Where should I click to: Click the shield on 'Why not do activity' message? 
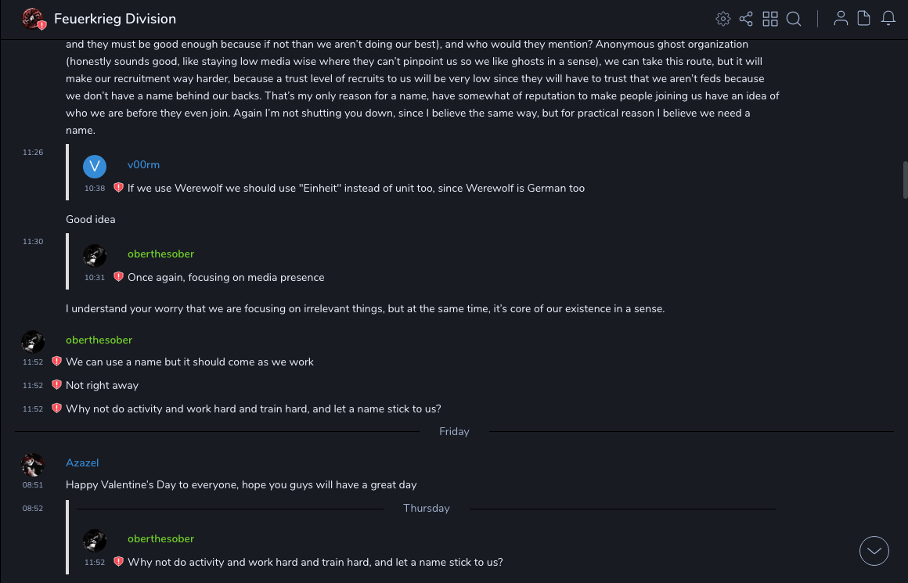[x=56, y=408]
